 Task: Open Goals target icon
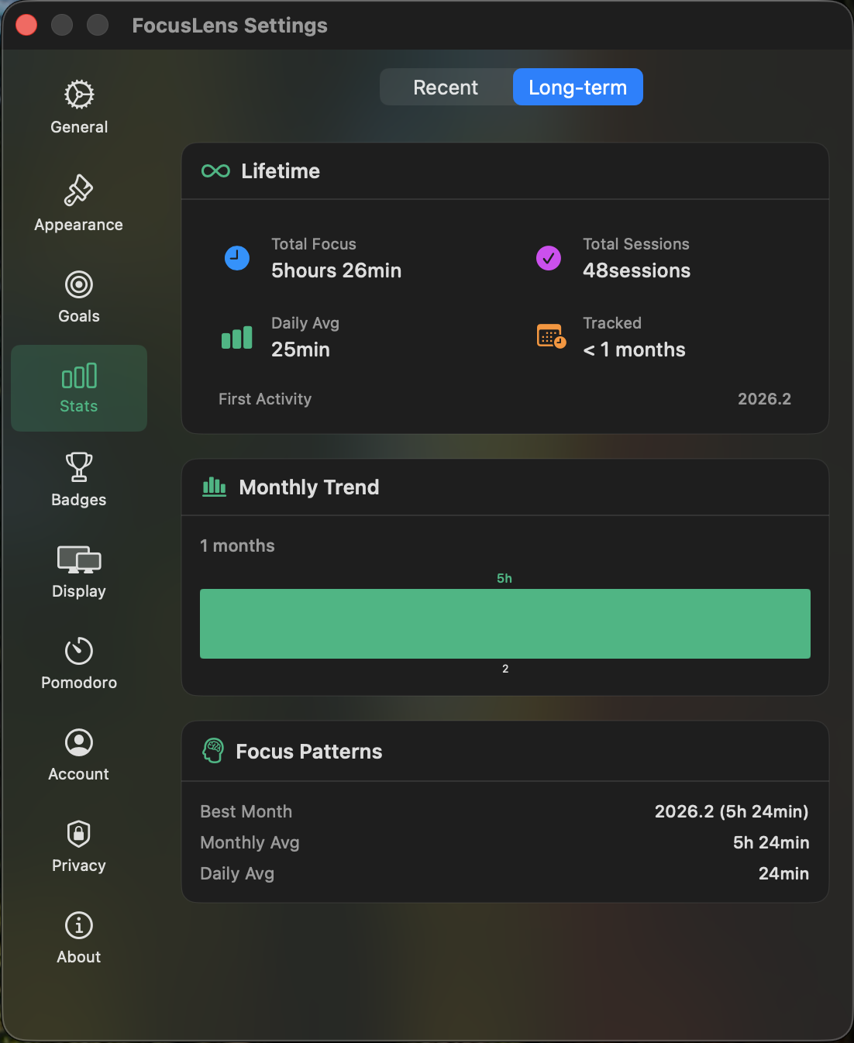click(x=79, y=284)
